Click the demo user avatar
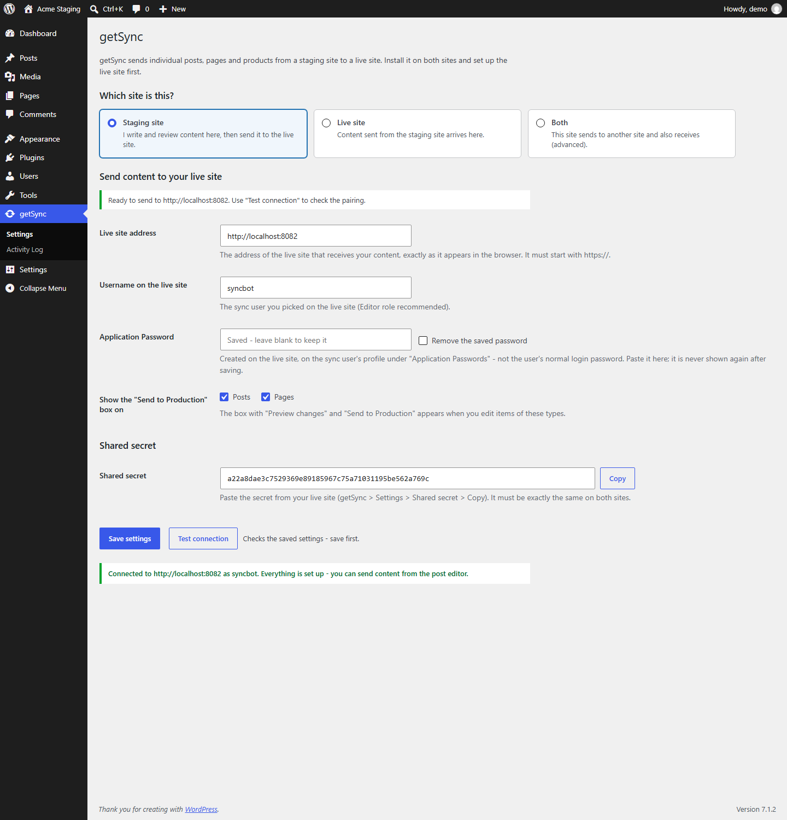Screen dimensions: 787x820 coord(776,9)
